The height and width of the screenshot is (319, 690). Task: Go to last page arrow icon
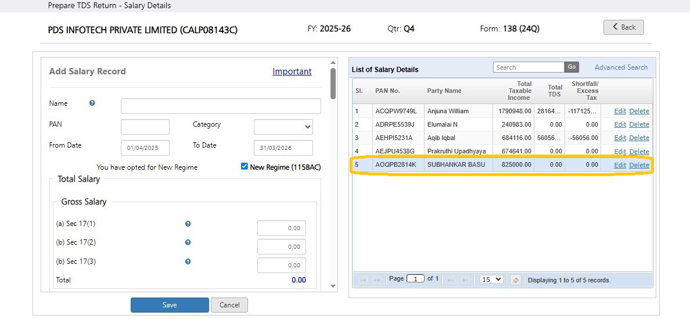pos(465,280)
